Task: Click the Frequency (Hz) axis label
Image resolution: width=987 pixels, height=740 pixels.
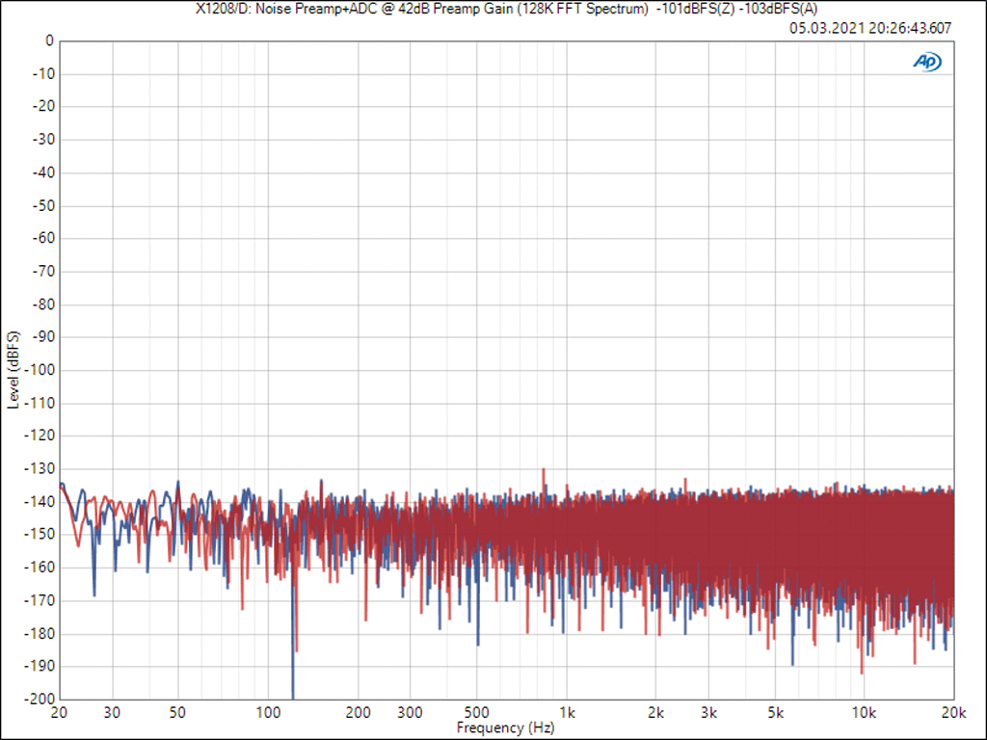Action: [505, 728]
